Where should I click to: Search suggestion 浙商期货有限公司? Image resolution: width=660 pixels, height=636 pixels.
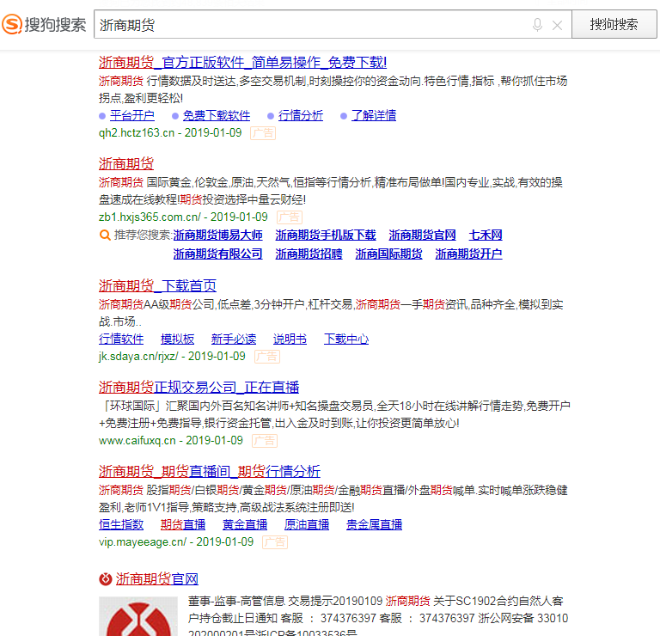218,254
